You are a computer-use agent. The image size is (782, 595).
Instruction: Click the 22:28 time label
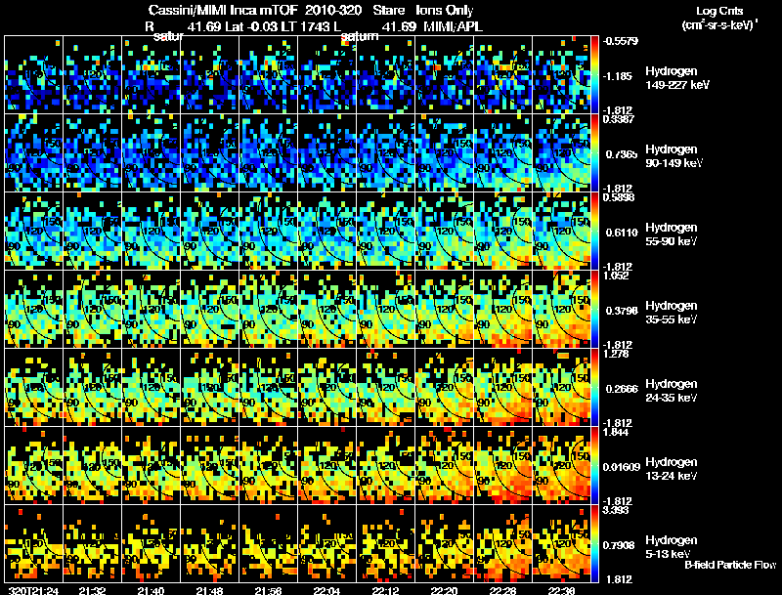click(x=502, y=591)
